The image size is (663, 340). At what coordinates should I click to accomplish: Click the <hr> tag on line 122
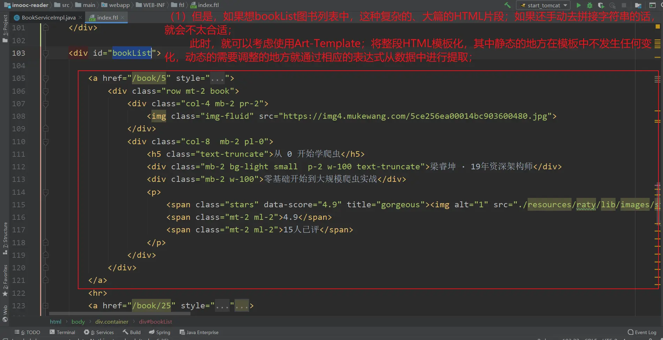click(98, 293)
